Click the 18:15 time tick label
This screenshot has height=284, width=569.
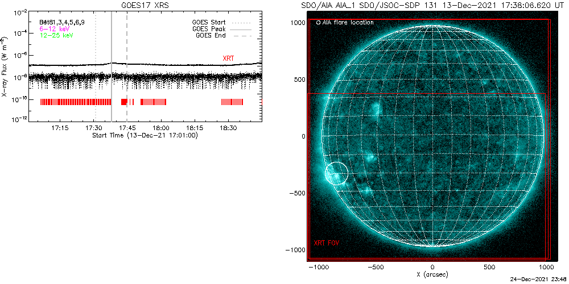[x=195, y=128]
